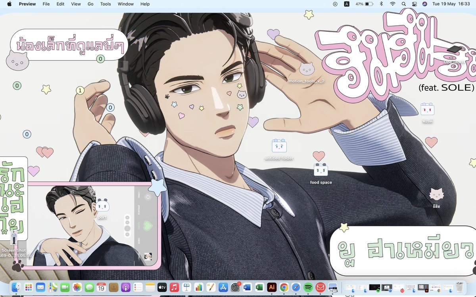Open the red Spark mail app in the Dock

coord(320,287)
